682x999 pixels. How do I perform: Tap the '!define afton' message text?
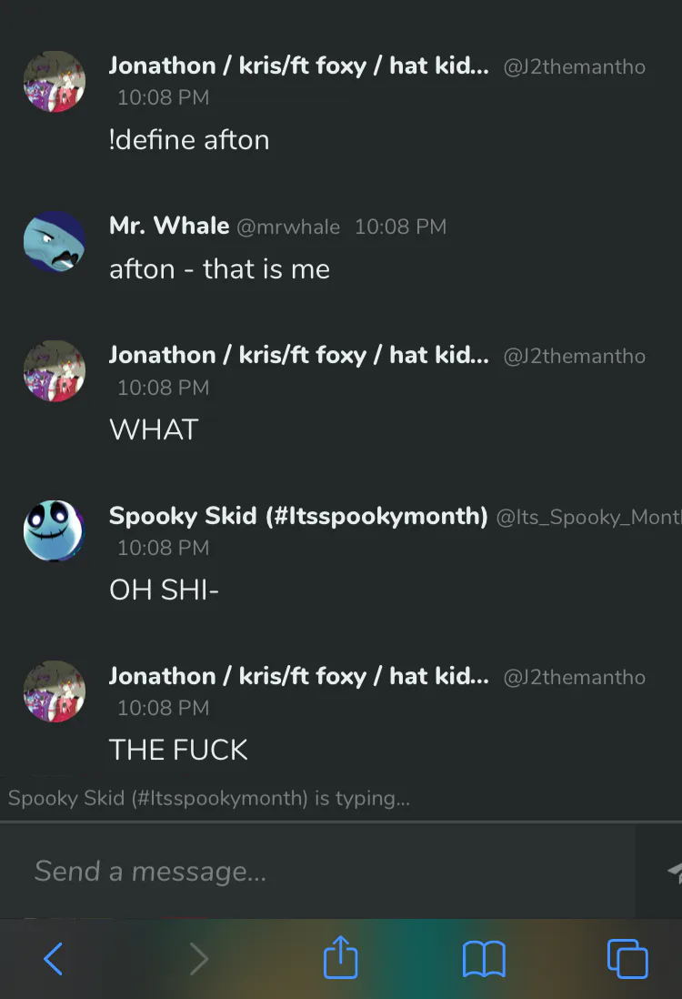click(189, 140)
